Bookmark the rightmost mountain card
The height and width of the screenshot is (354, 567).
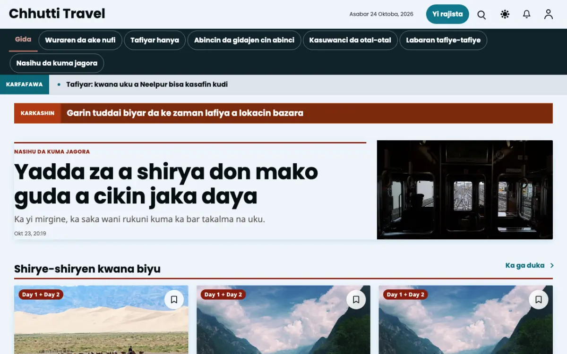[x=539, y=300]
